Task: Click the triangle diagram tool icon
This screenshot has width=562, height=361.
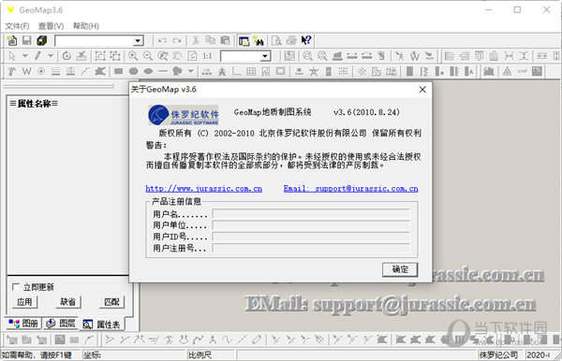Action: (507, 72)
